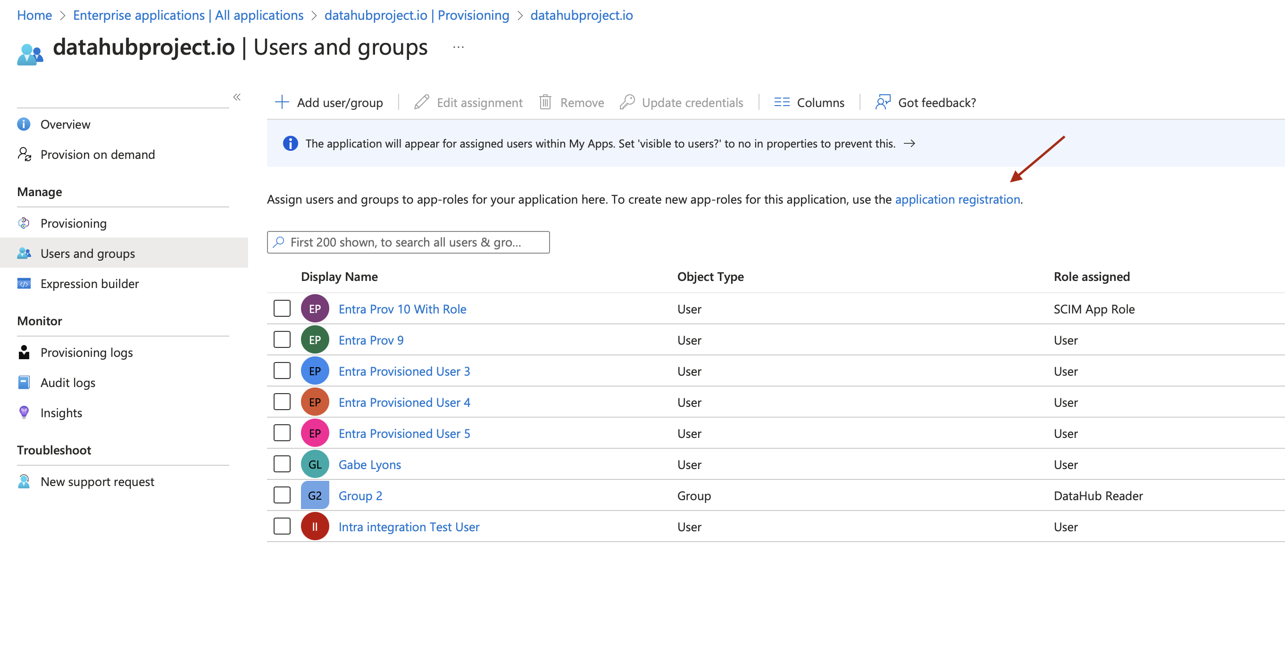Click the arrow in the info banner

click(910, 144)
